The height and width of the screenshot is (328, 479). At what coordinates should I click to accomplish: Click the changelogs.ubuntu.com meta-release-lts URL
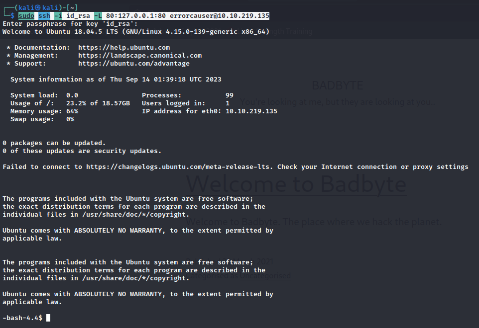[x=179, y=167]
